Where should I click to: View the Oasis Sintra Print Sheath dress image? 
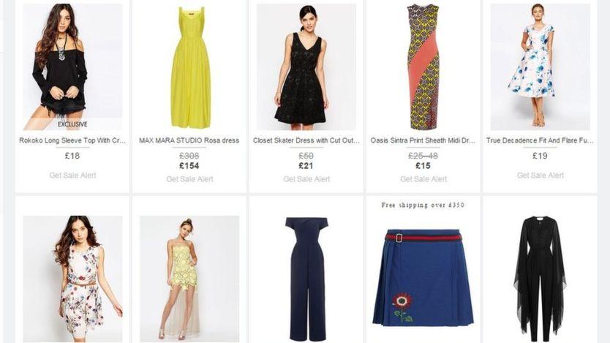423,67
